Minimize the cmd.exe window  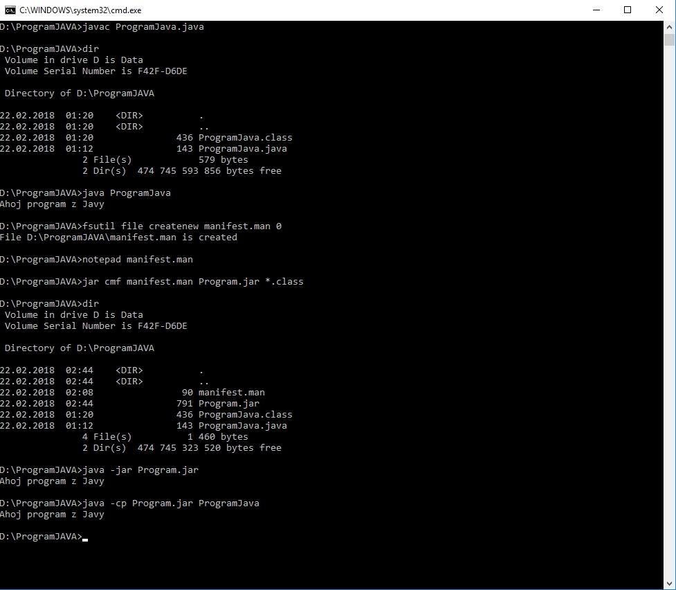(596, 10)
